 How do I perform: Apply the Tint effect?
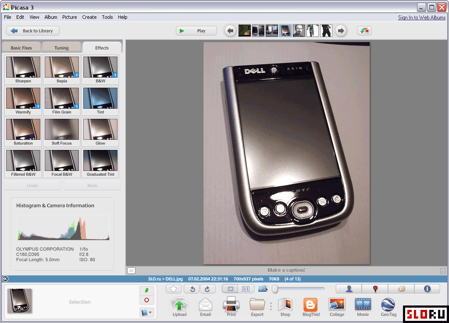click(x=100, y=101)
